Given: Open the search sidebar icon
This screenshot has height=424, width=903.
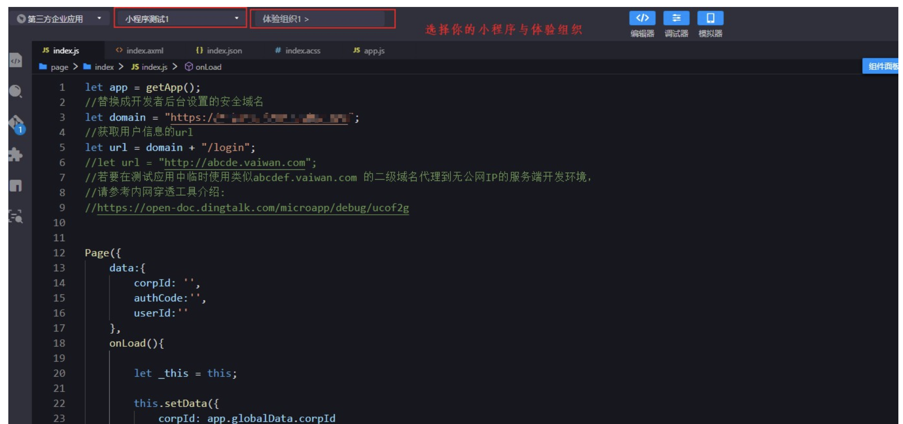Looking at the screenshot, I should click(x=16, y=91).
